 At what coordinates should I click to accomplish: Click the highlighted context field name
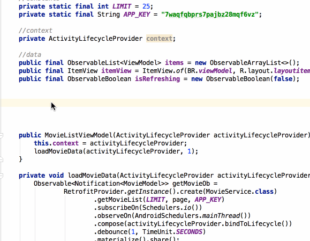159,39
